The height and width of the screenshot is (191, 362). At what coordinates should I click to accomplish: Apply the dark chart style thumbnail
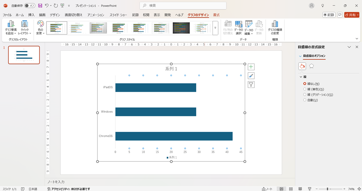[181, 28]
